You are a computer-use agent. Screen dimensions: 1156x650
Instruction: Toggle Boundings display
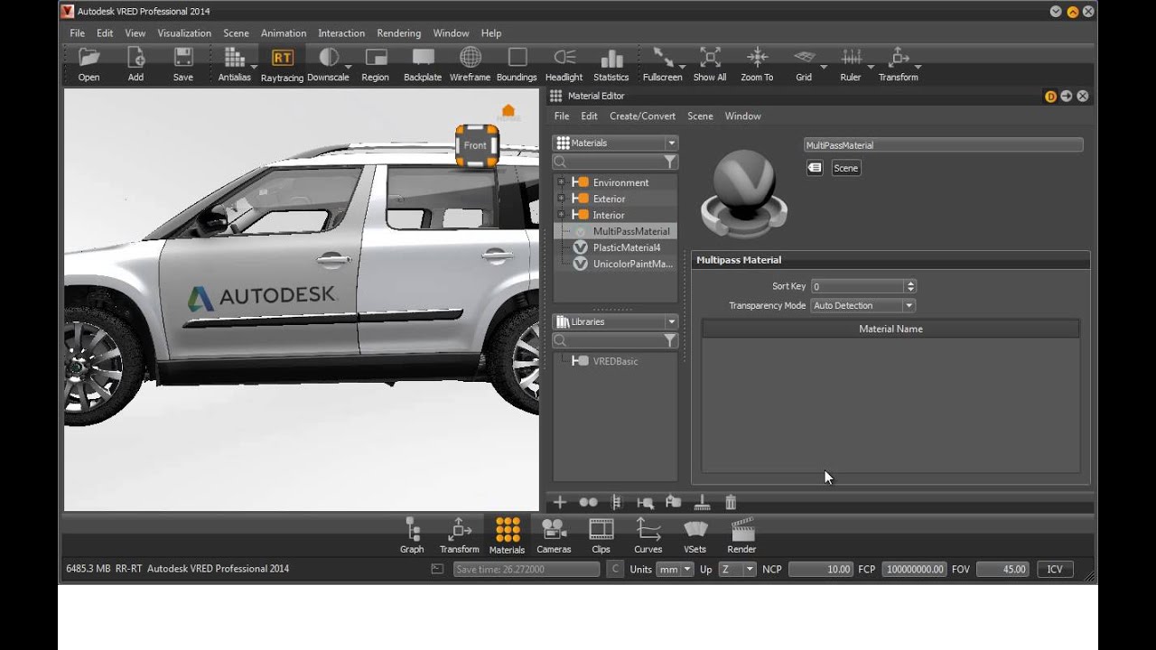pyautogui.click(x=517, y=63)
